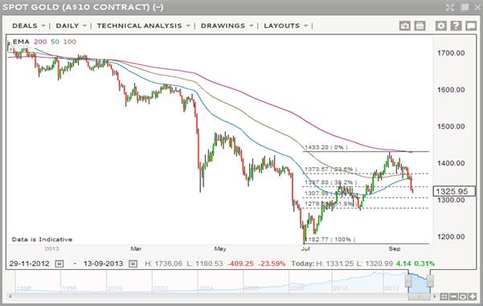Screen dimensions: 483x306
Task: Close the Spot Gold chart window
Action: point(478,7)
